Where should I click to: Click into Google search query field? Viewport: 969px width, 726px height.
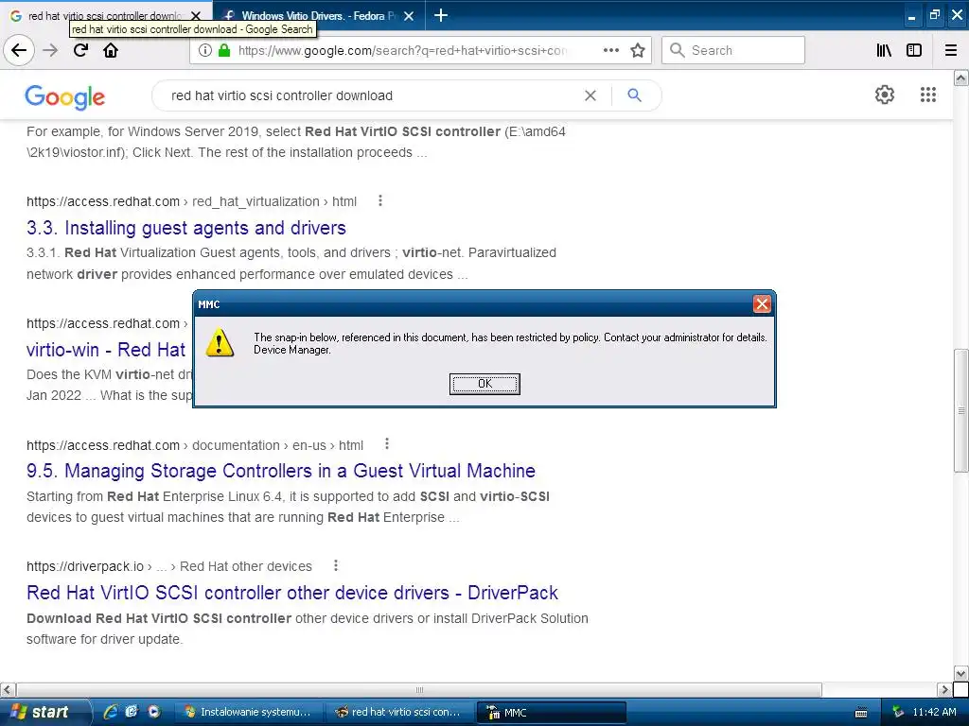[371, 95]
